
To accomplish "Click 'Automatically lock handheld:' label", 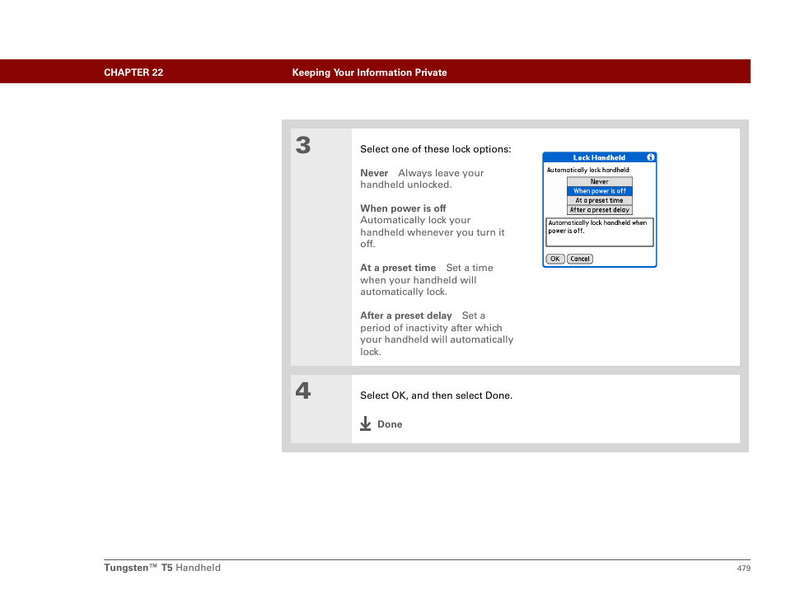I will [588, 170].
